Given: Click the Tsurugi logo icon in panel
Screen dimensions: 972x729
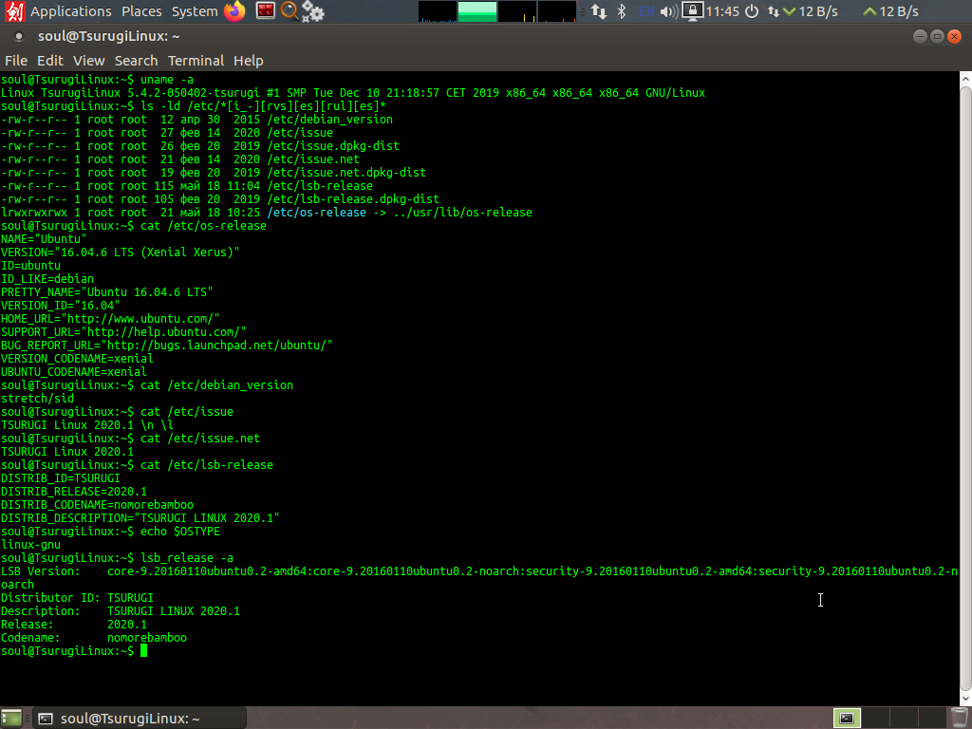Looking at the screenshot, I should tap(13, 11).
